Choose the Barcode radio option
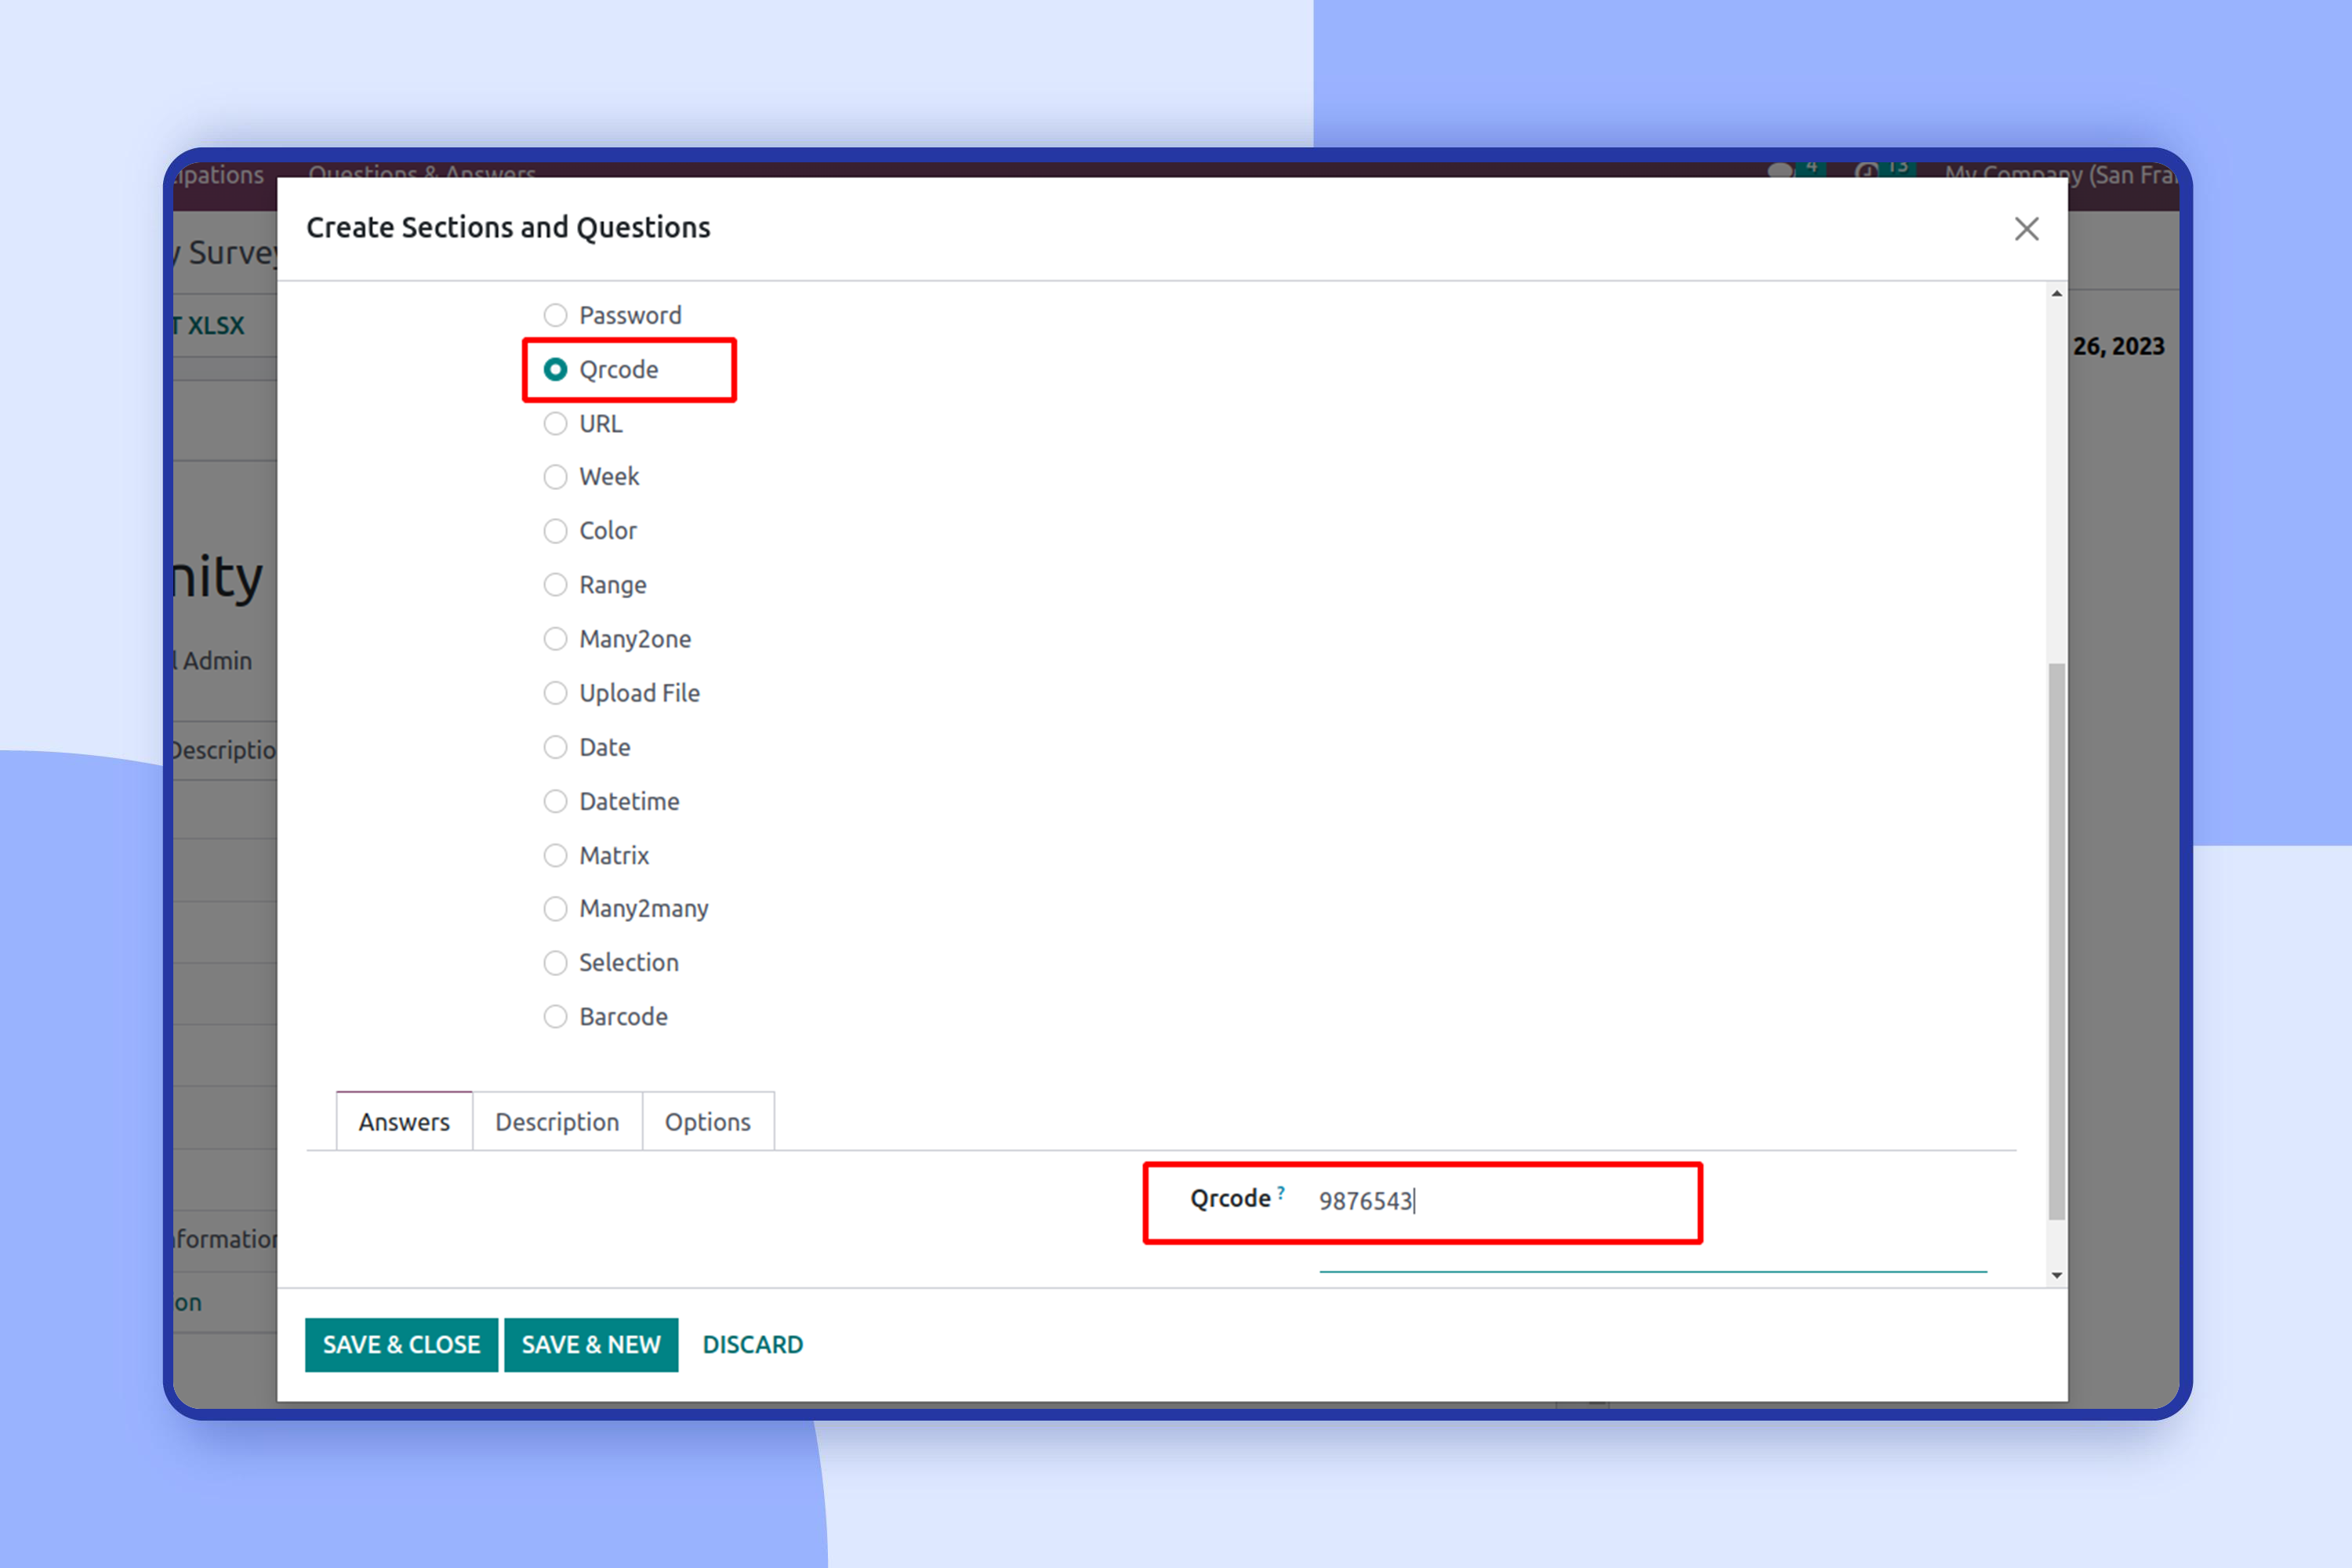Viewport: 2352px width, 1568px height. (555, 1017)
